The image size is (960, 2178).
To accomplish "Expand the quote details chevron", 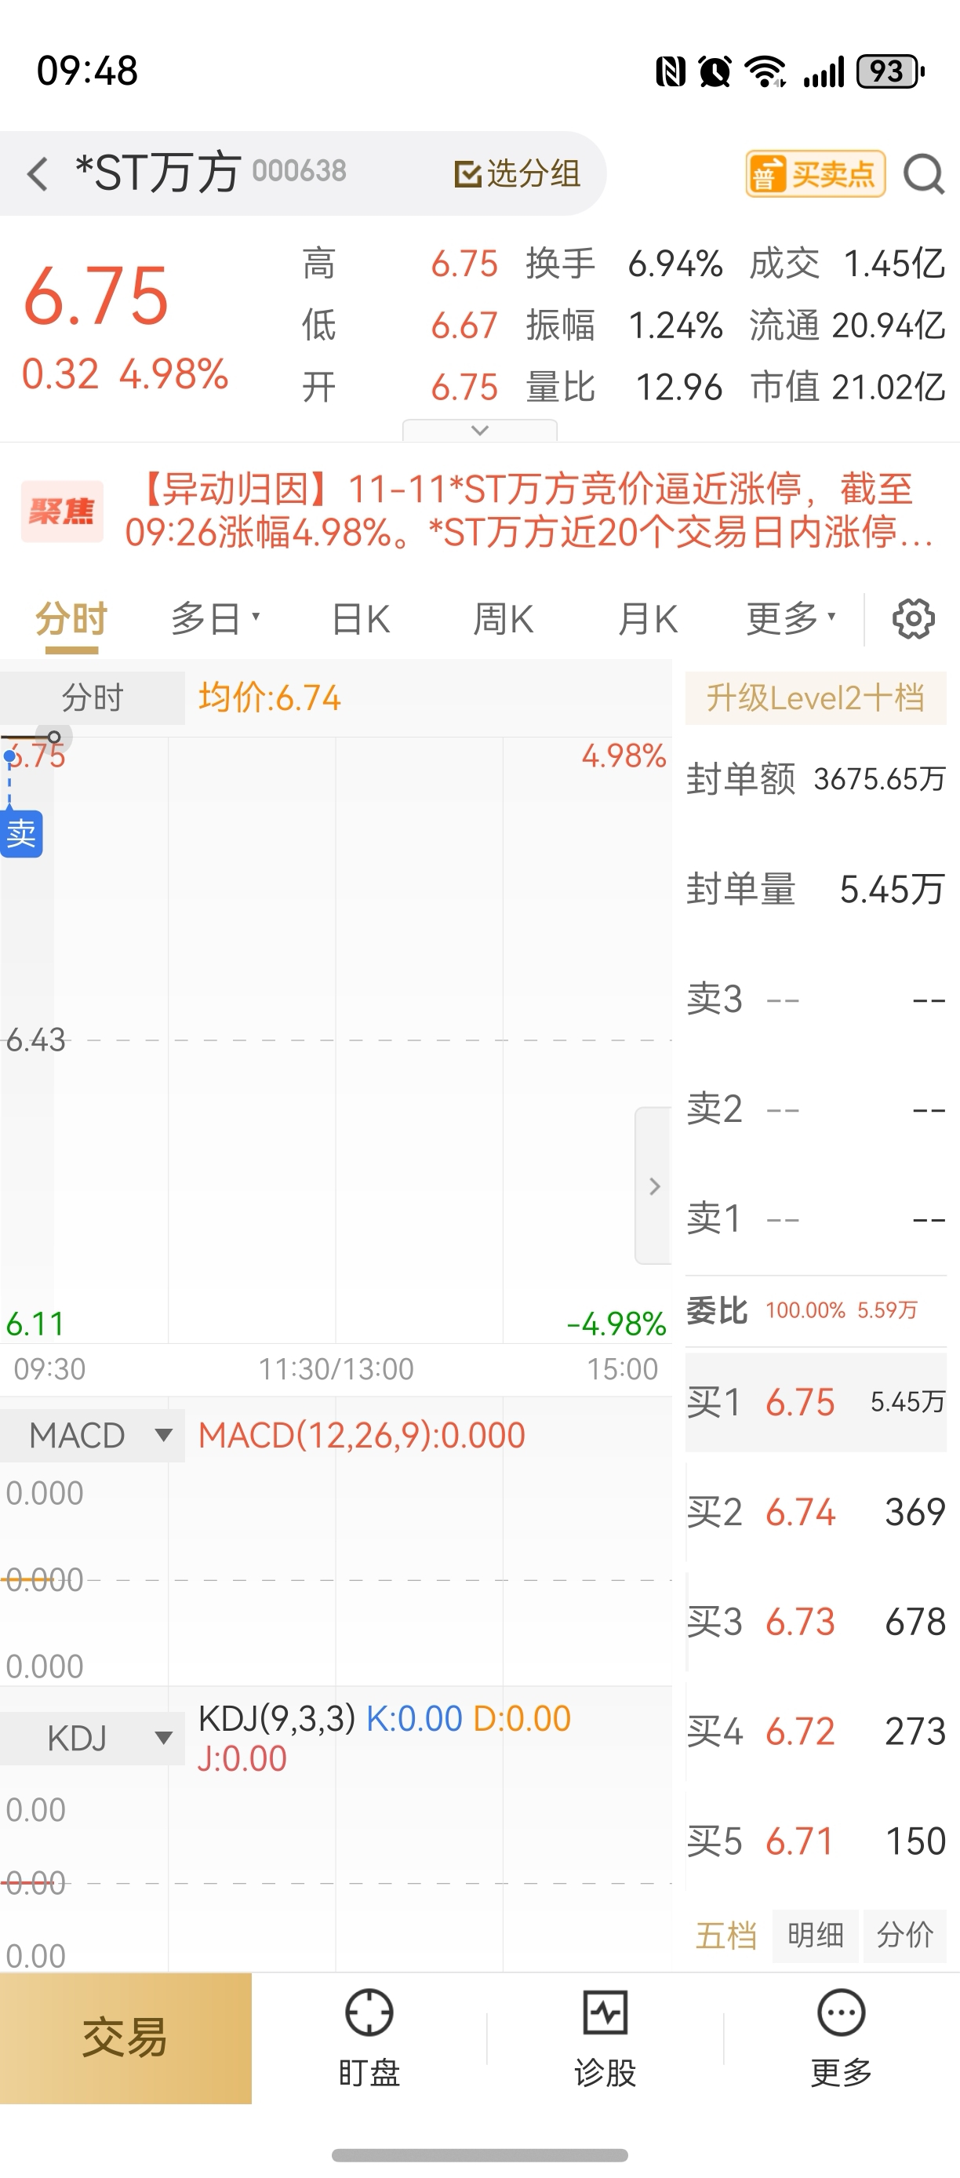I will coord(480,431).
